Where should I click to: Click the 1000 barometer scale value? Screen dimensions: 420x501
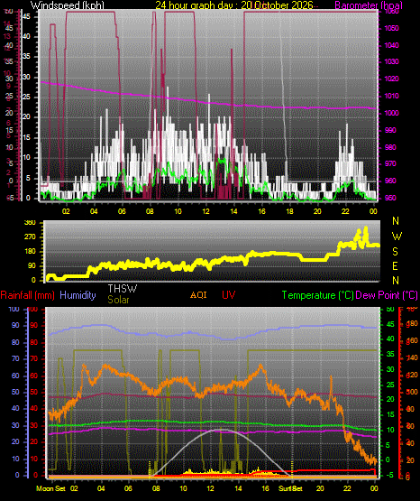point(392,113)
